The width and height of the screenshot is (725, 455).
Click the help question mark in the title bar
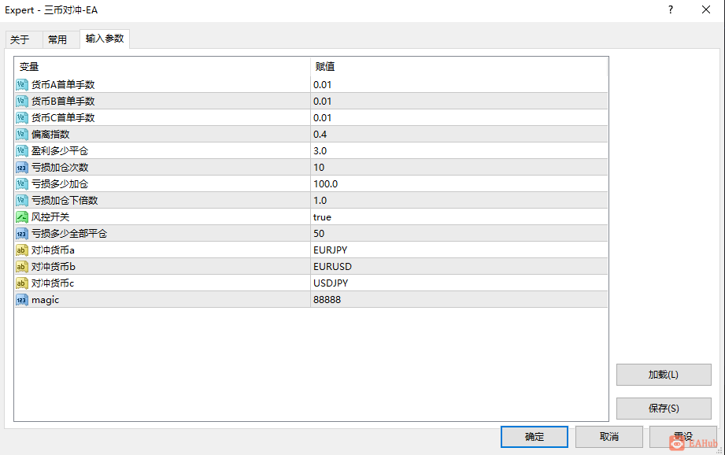pyautogui.click(x=671, y=9)
